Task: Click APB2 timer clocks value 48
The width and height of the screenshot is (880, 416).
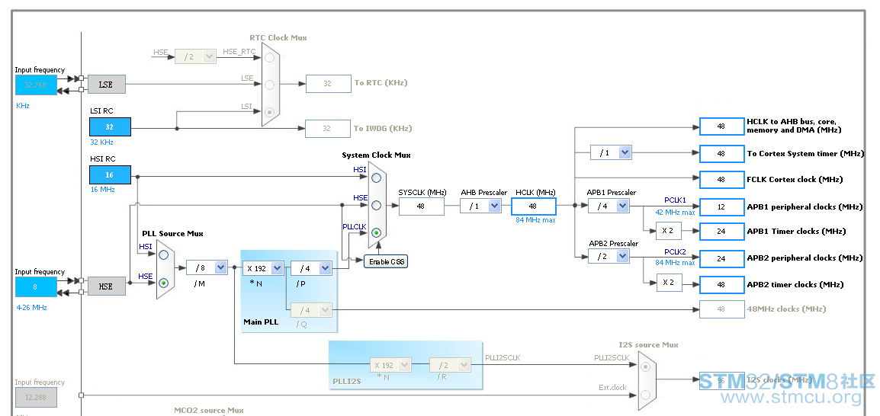Action: 721,285
